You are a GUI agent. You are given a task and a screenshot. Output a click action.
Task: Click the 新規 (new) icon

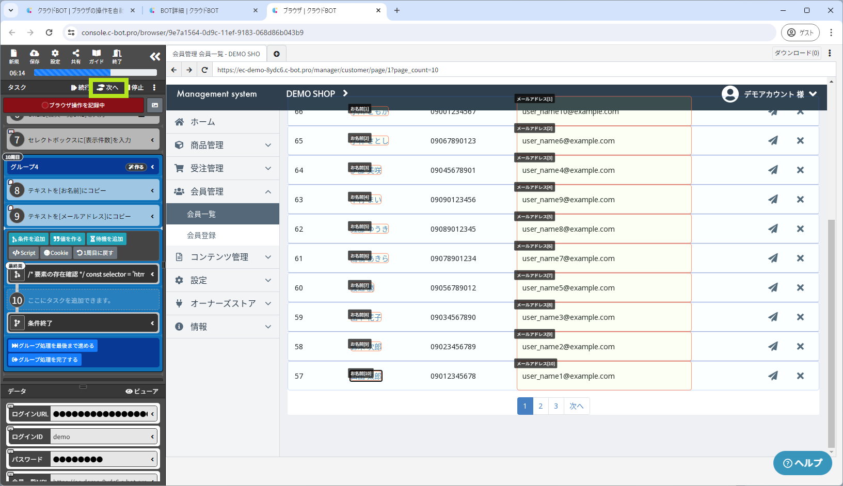point(14,56)
